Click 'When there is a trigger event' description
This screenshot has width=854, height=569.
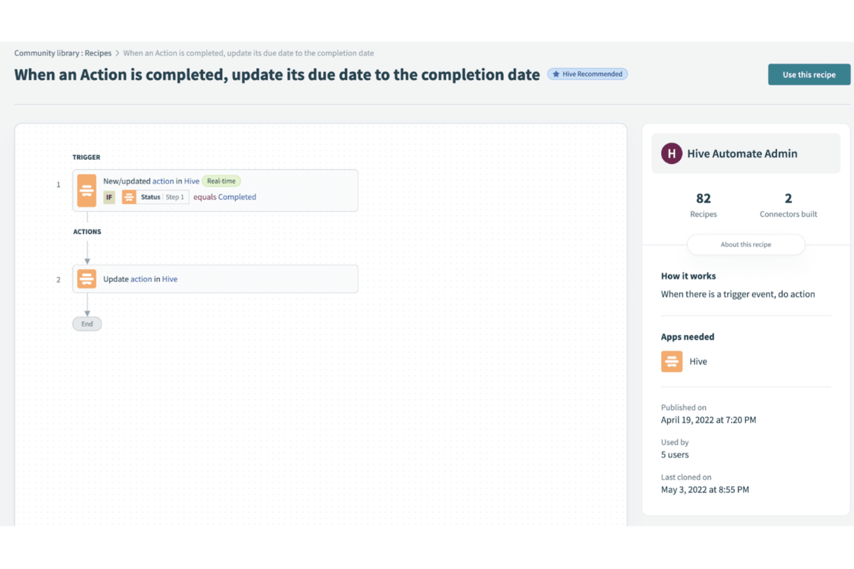coord(738,294)
